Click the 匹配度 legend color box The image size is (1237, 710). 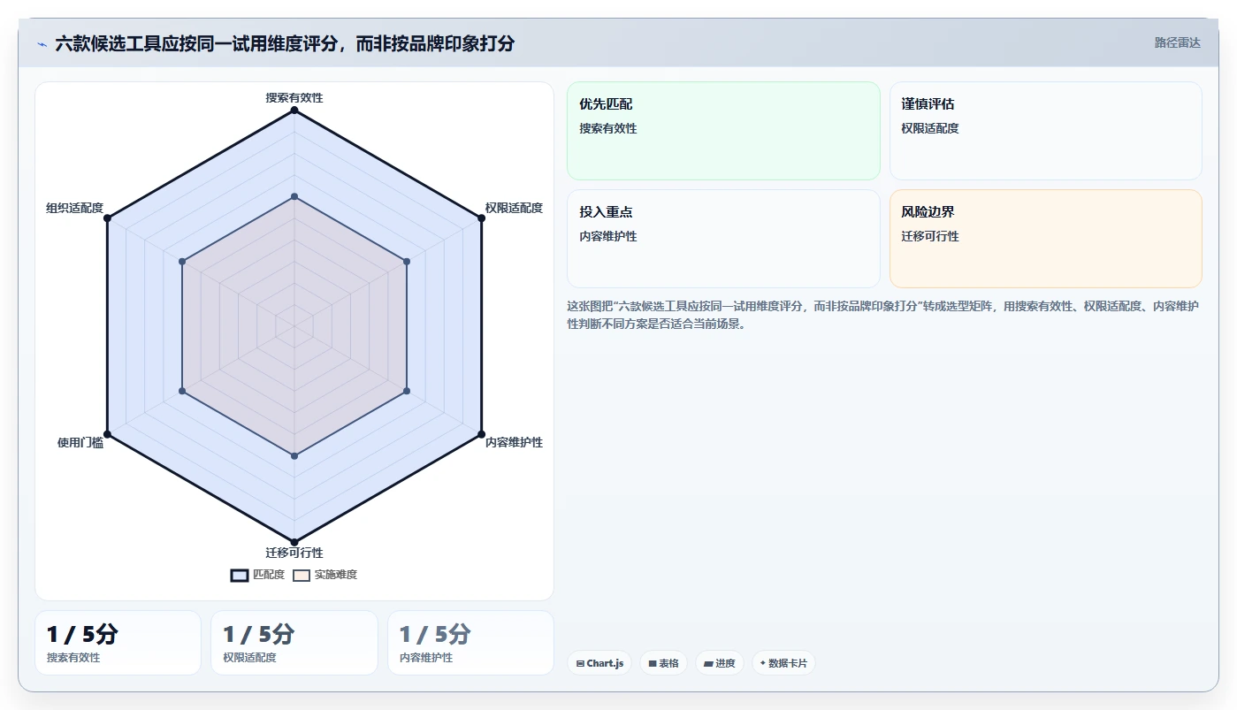[x=240, y=575]
